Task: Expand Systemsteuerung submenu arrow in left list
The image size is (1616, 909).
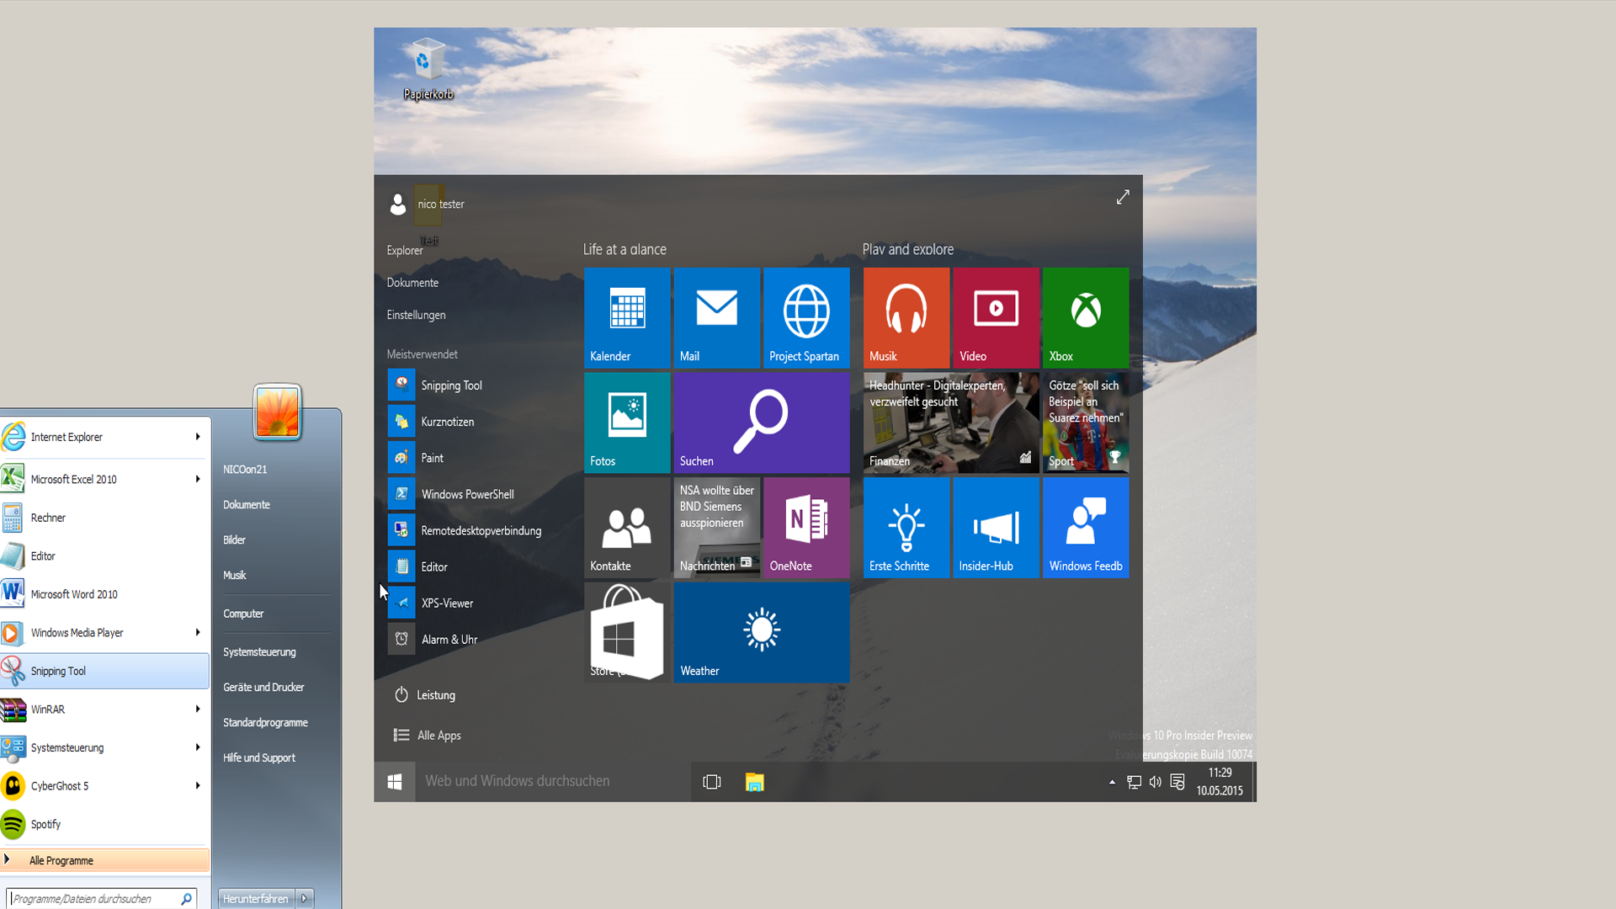Action: (x=198, y=747)
